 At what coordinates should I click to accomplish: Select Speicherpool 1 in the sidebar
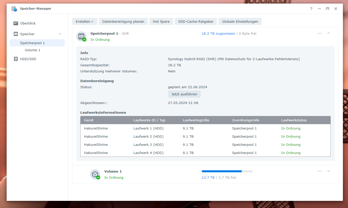[32, 43]
